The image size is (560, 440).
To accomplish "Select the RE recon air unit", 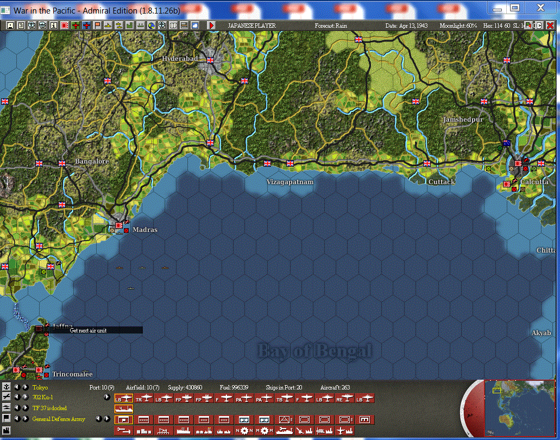I will (x=344, y=398).
